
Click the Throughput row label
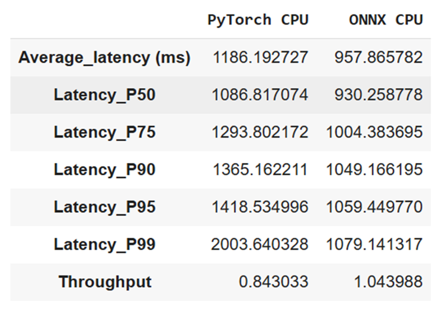point(105,282)
